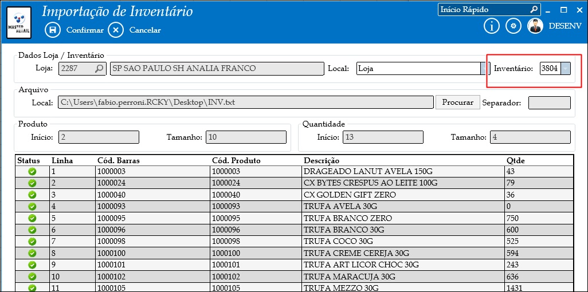Image resolution: width=588 pixels, height=292 pixels.
Task: Select TRUFA MARACUJA 30G cell
Action: [x=403, y=277]
